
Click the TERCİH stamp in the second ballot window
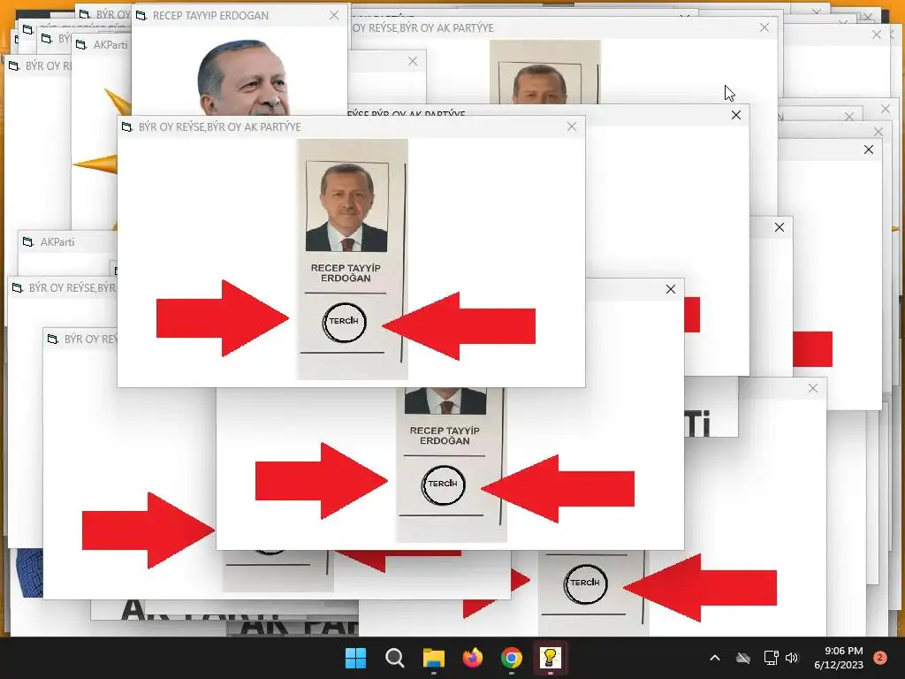443,485
